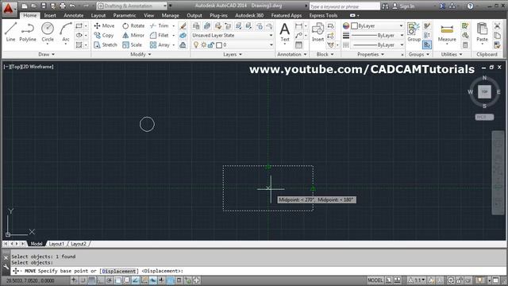Click the Plot print icon
Image resolution: width=508 pixels, height=286 pixels.
pos(63,6)
